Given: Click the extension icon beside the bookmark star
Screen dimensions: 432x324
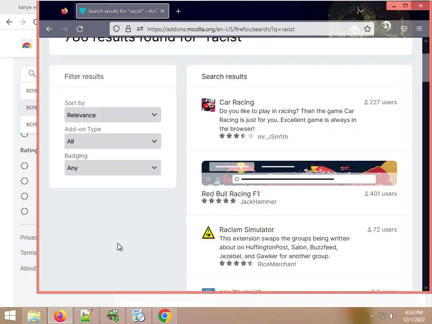Looking at the screenshot, I should (386, 26).
